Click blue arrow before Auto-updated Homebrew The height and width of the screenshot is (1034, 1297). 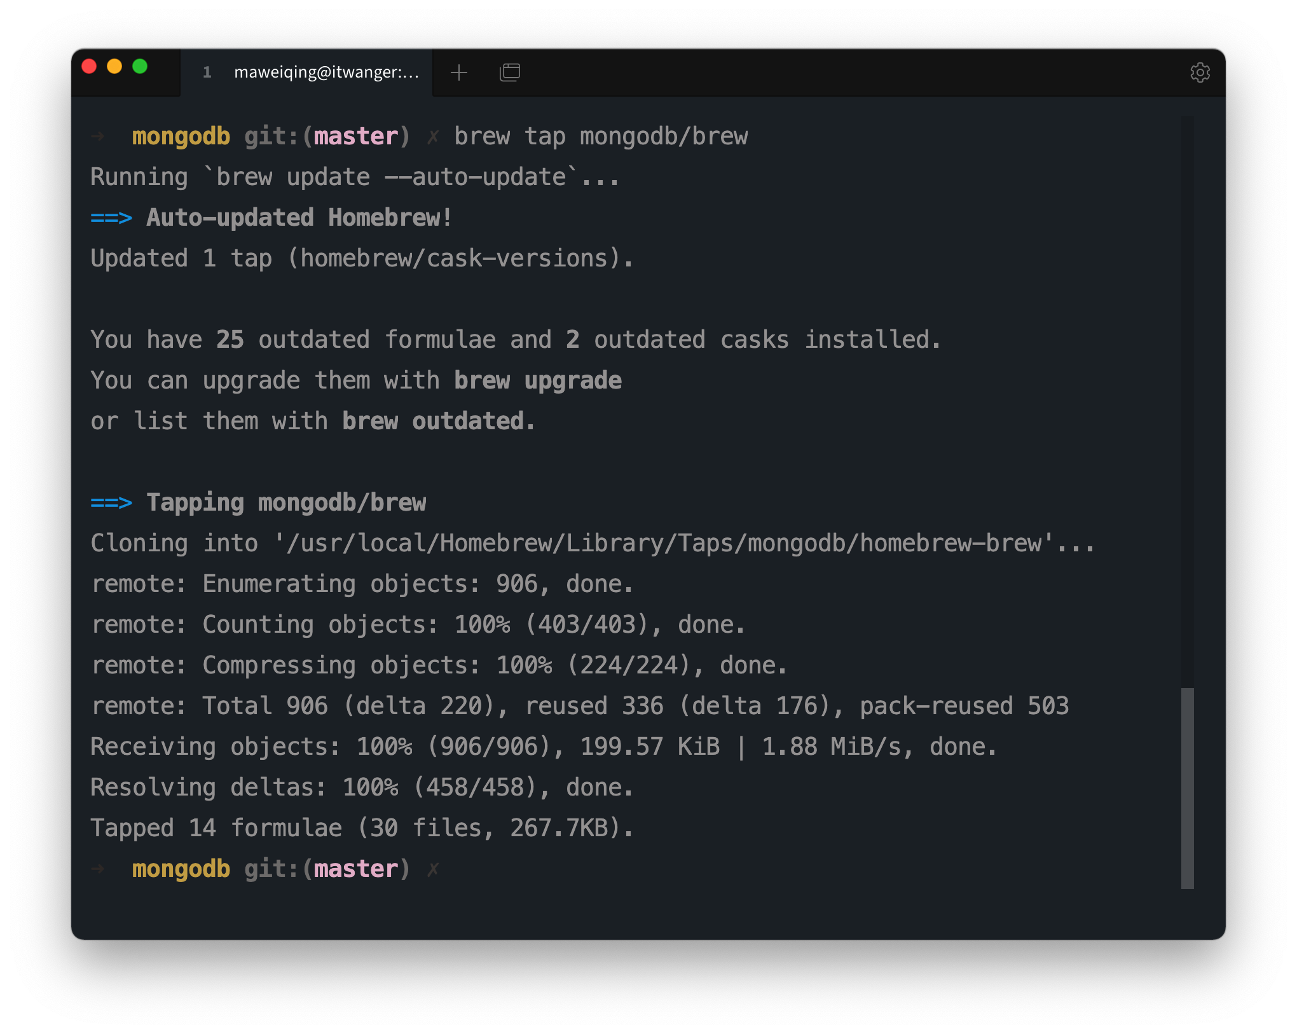(x=111, y=218)
